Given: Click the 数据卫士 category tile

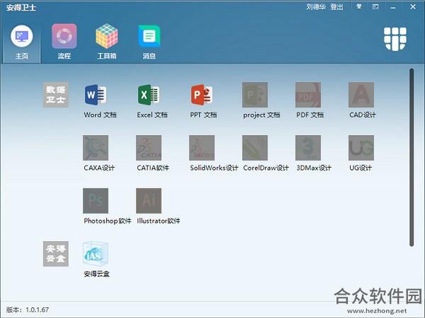Looking at the screenshot, I should pyautogui.click(x=55, y=95).
